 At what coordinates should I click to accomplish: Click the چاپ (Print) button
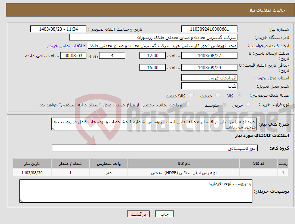pyautogui.click(x=164, y=214)
